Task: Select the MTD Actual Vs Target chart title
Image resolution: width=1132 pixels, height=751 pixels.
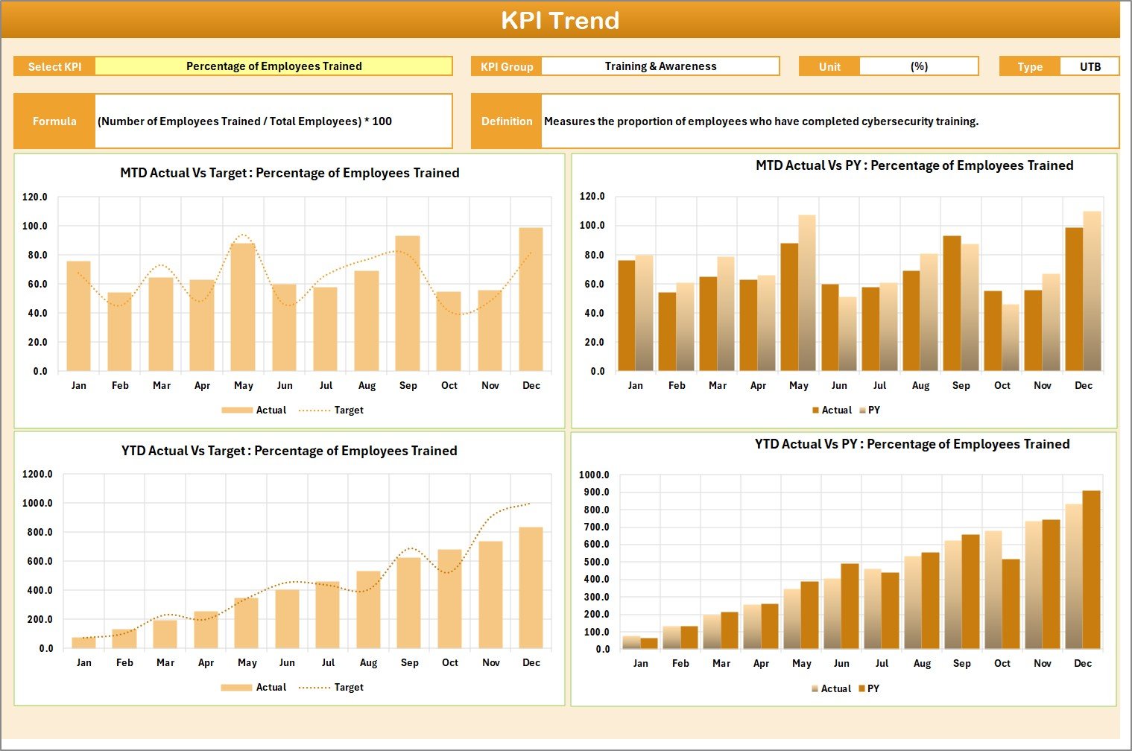Action: [290, 173]
